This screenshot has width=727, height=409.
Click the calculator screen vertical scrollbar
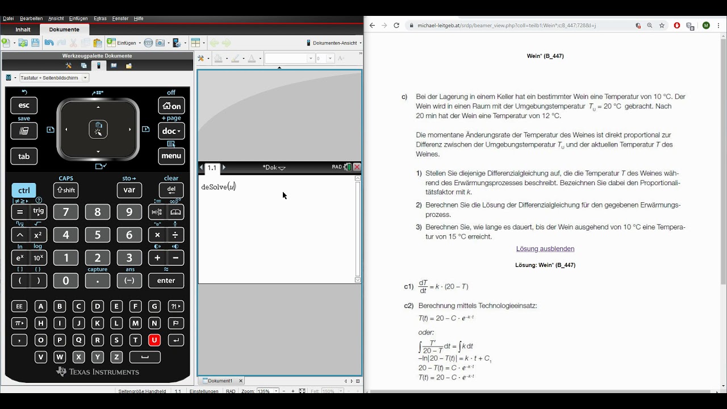[357, 229]
